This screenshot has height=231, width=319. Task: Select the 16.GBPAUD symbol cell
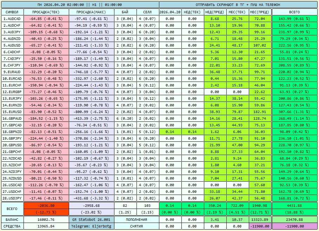click(x=12, y=118)
